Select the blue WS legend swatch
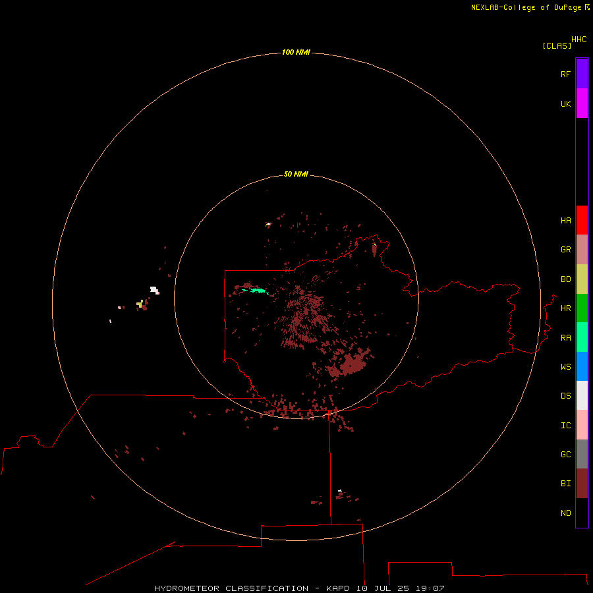The height and width of the screenshot is (593, 593). tap(582, 366)
